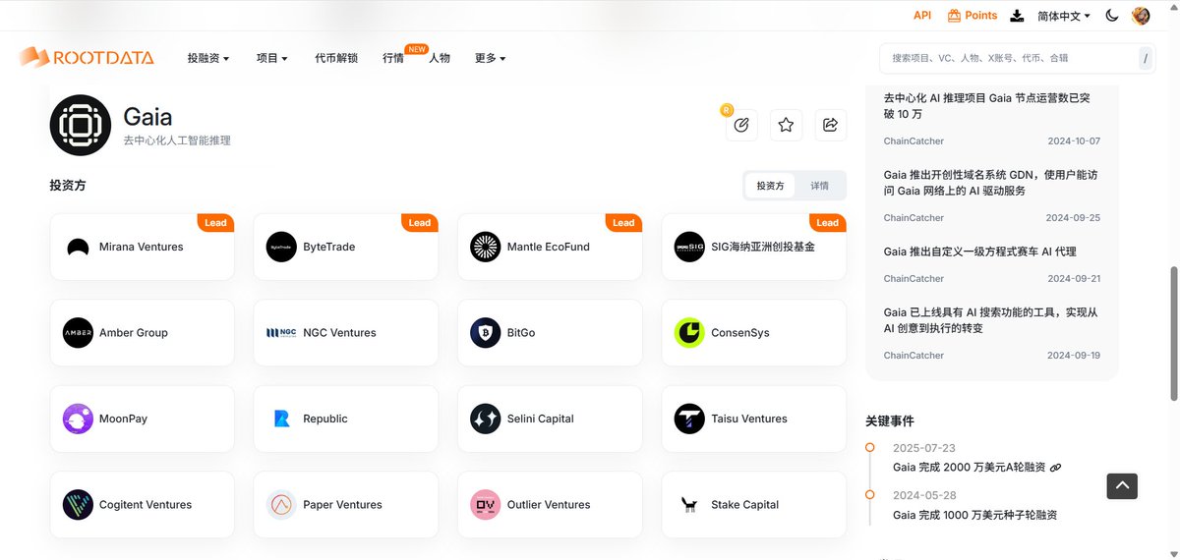Screen dimensions: 1180x560
Task: Click ConsenSys logo icon
Action: [689, 333]
